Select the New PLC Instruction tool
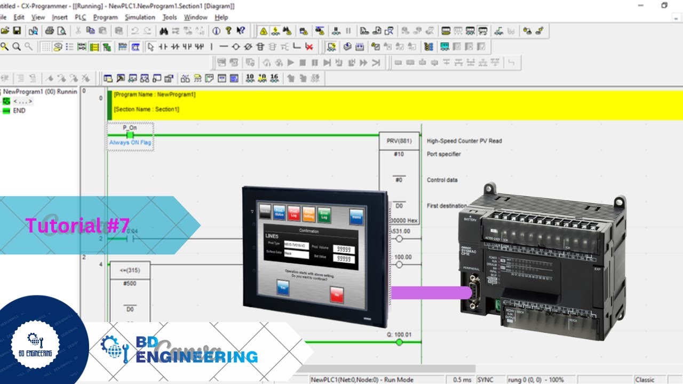The height and width of the screenshot is (384, 683). coord(260,46)
